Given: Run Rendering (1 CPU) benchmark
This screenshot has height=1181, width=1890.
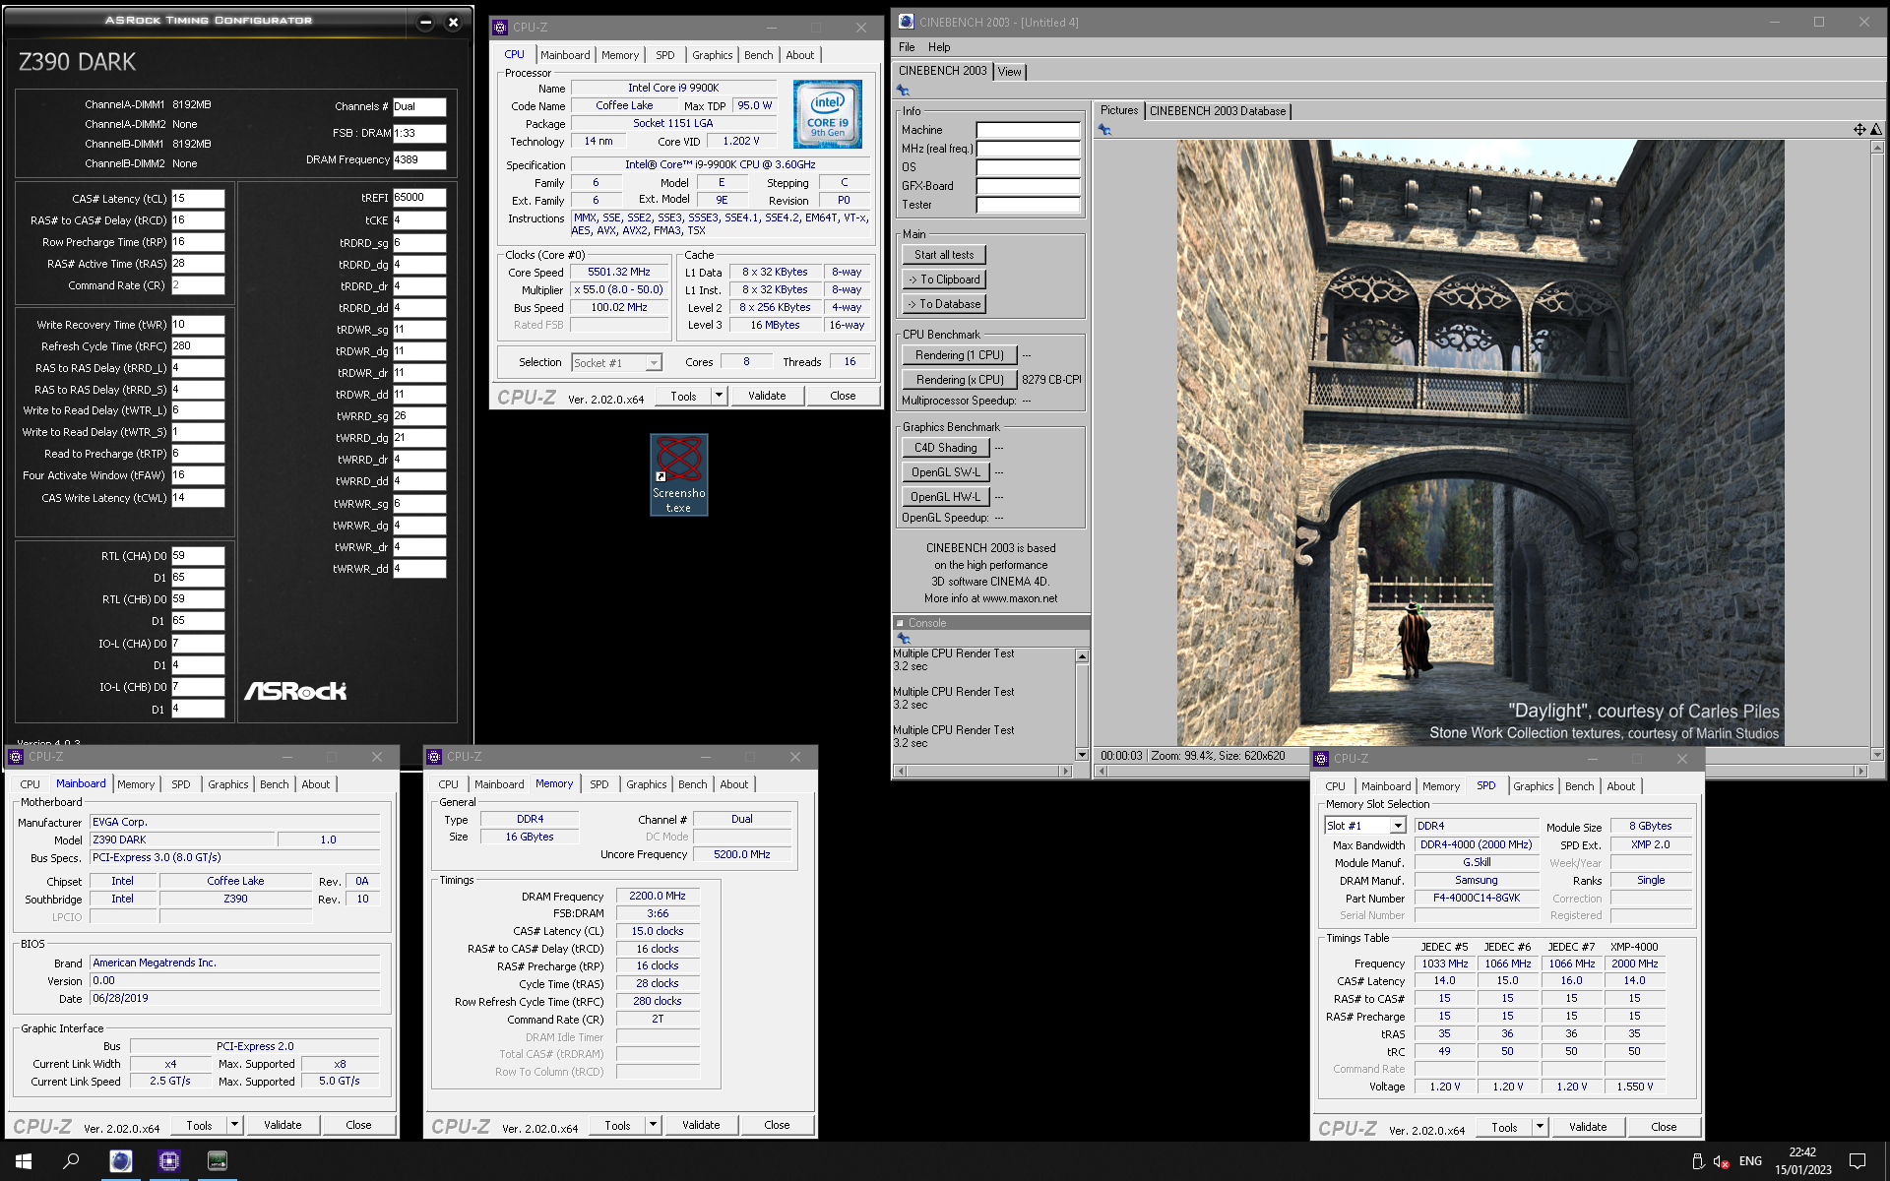Looking at the screenshot, I should [x=960, y=355].
